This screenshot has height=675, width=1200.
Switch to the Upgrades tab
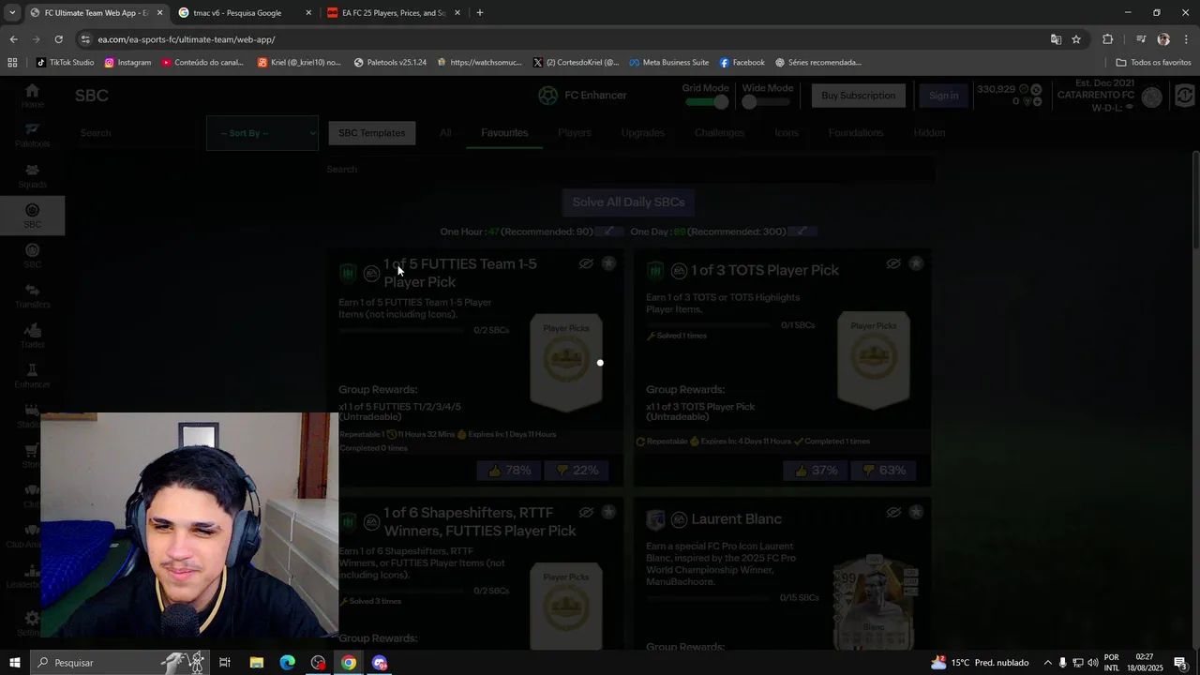[643, 133]
